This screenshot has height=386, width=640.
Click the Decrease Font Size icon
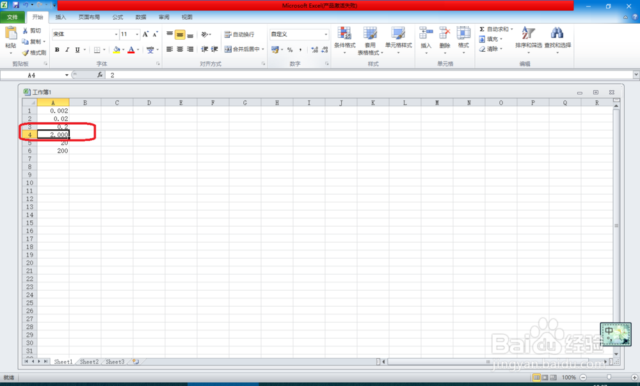(x=155, y=35)
